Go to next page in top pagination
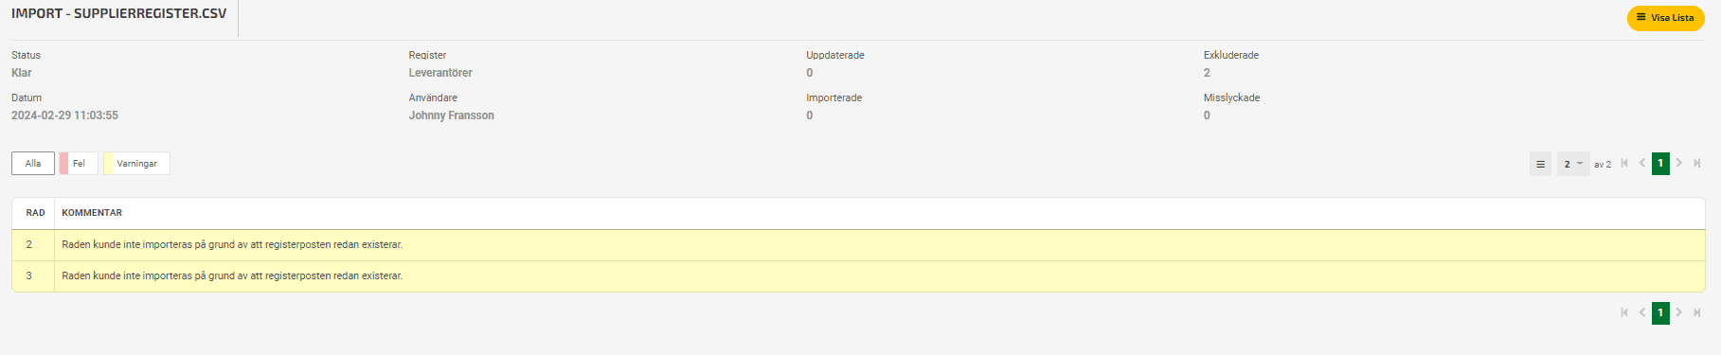Viewport: 1721px width, 355px height. coord(1678,163)
